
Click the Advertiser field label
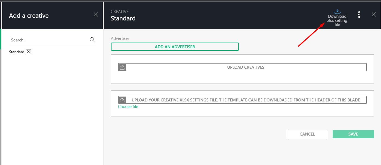click(120, 38)
